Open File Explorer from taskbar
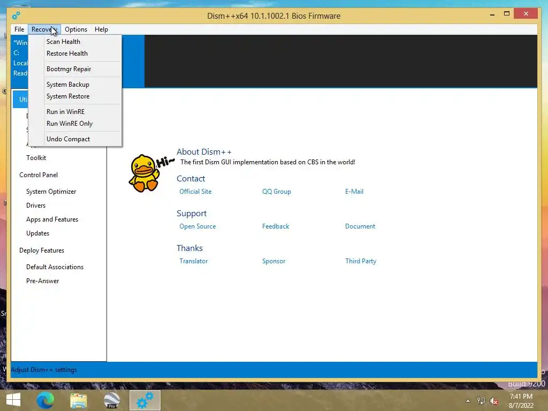 point(78,400)
